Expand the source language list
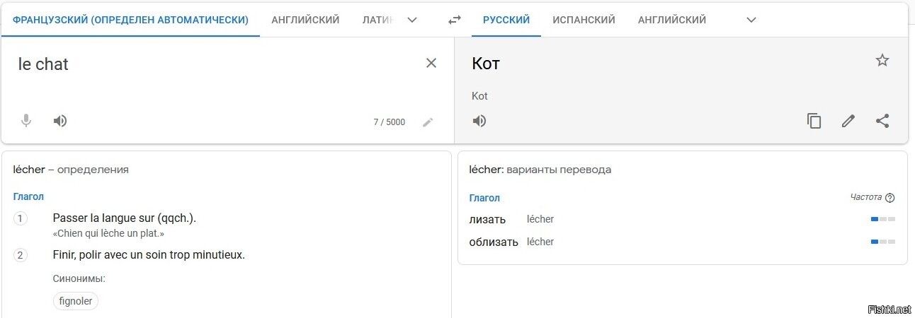Image resolution: width=915 pixels, height=318 pixels. click(x=411, y=20)
